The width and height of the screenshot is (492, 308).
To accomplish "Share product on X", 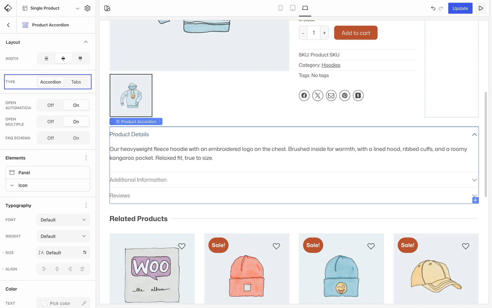I will pyautogui.click(x=318, y=96).
